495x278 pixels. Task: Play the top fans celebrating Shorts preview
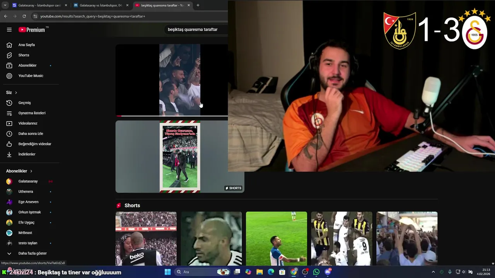172,80
